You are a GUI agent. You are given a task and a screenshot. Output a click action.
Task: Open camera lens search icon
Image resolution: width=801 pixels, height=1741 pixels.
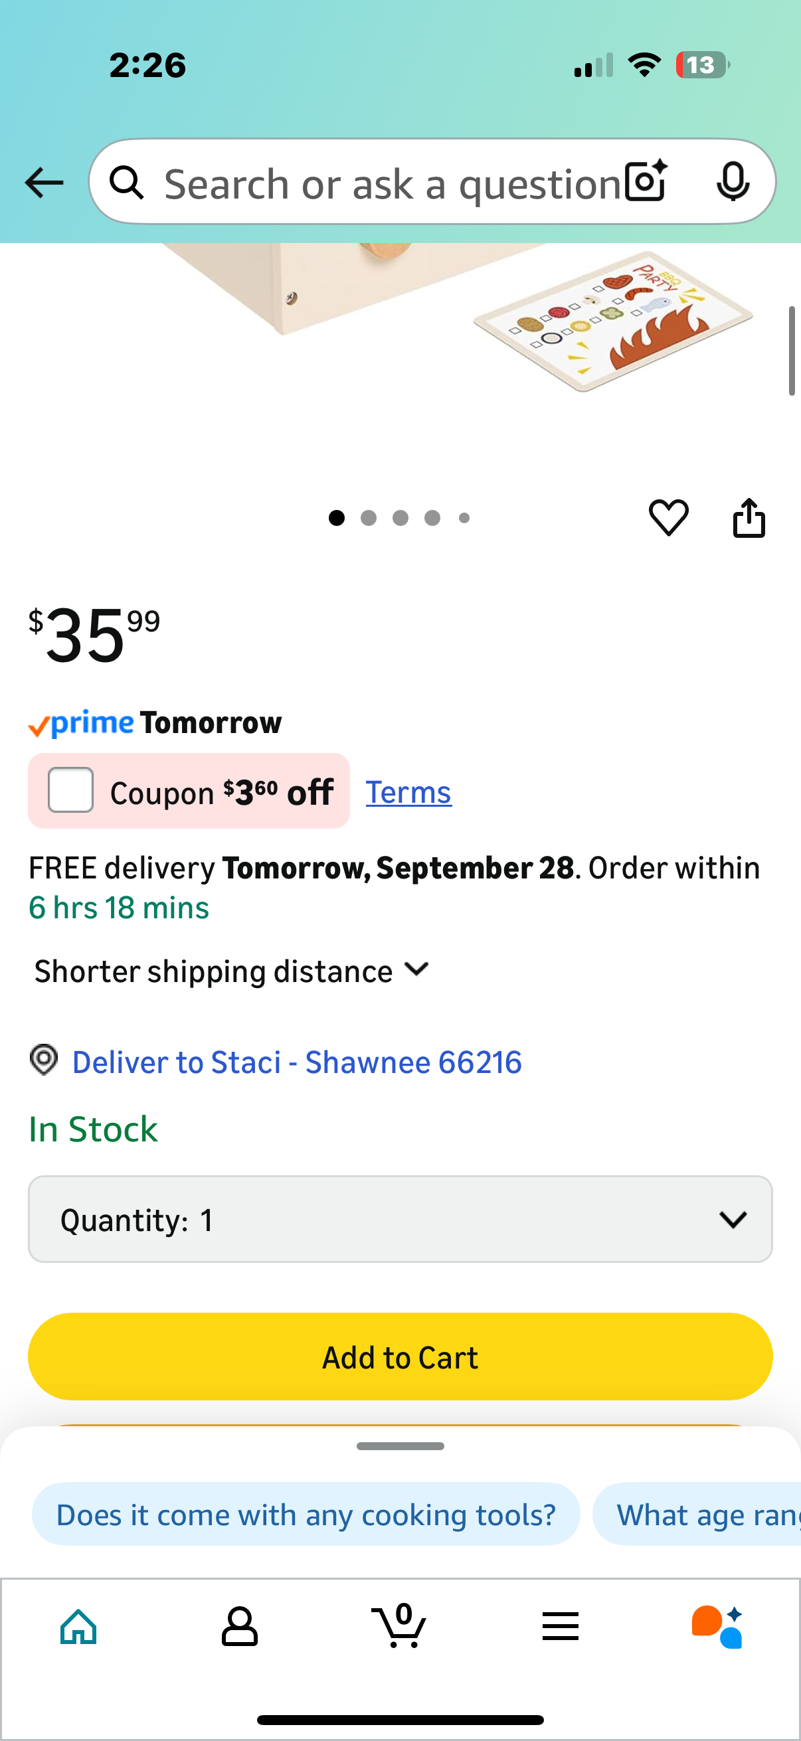tap(645, 181)
